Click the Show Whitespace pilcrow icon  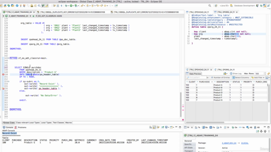[x=61, y=5]
